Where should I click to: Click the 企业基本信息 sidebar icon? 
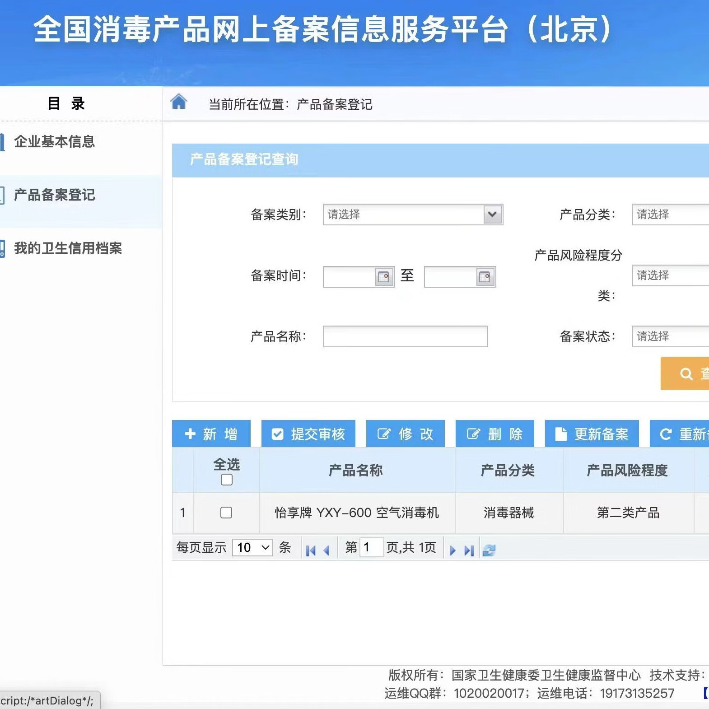[x=2, y=142]
